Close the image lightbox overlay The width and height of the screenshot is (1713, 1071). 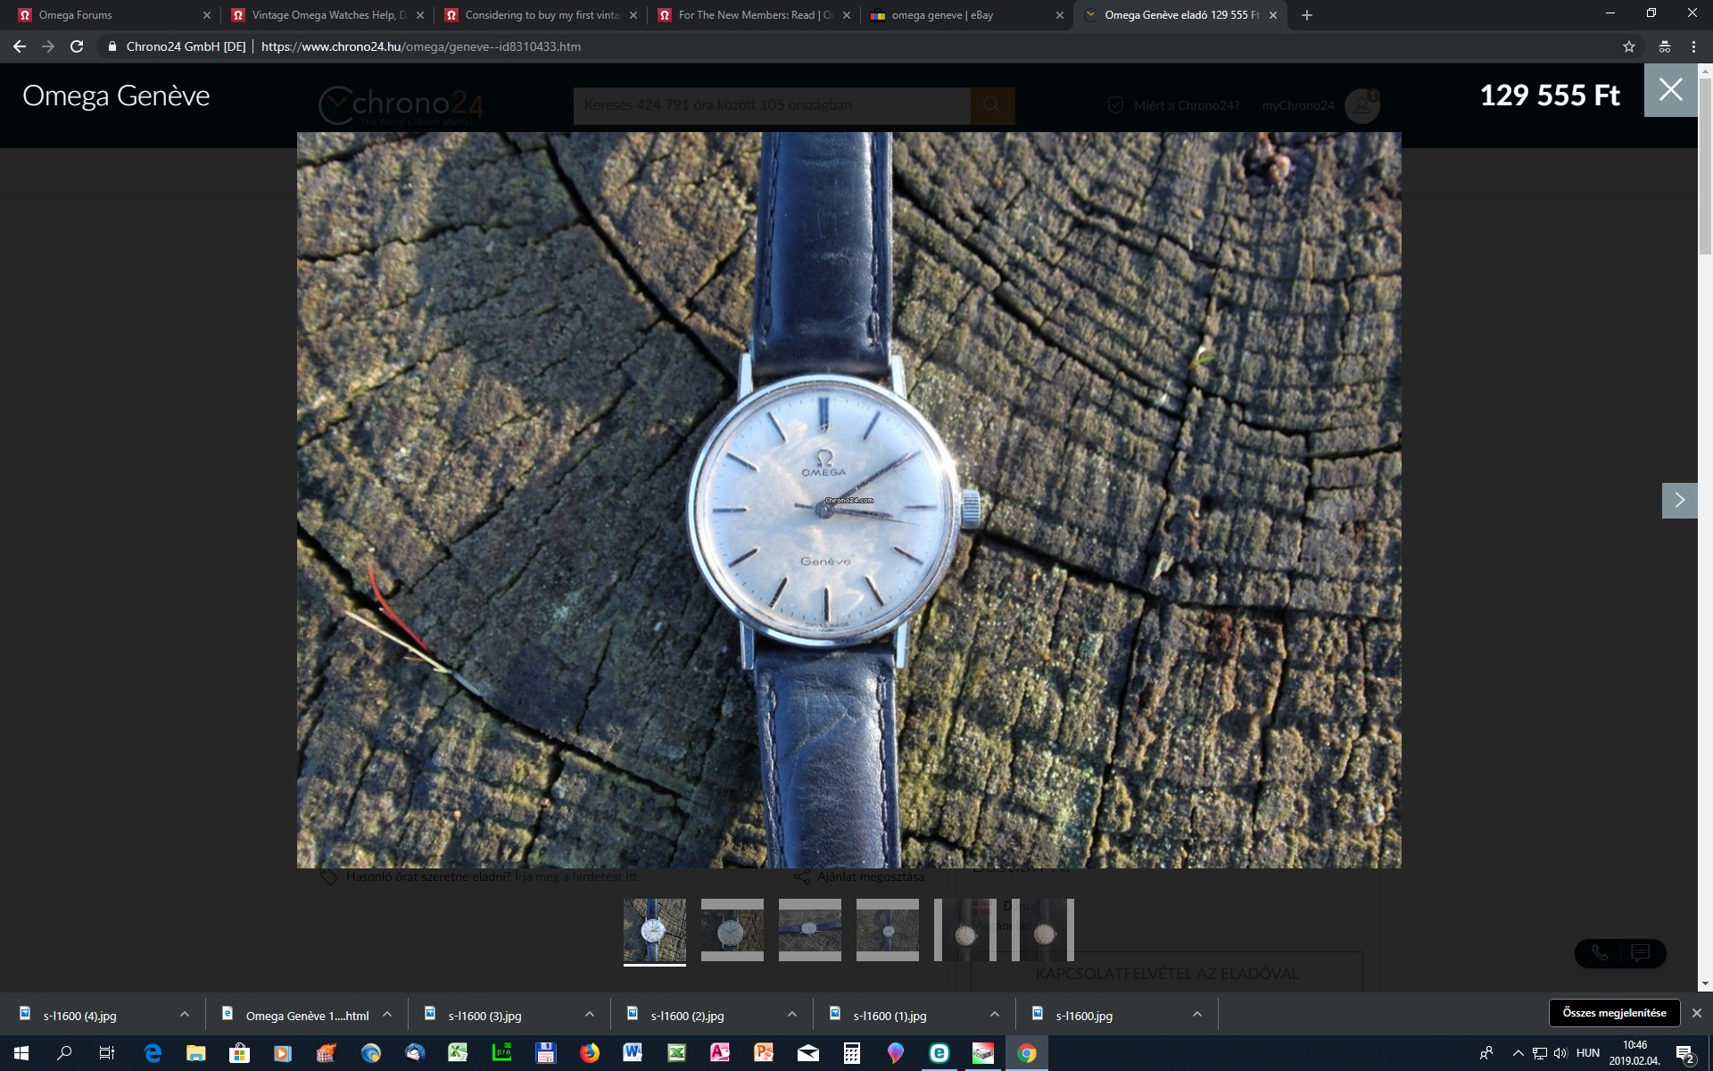pyautogui.click(x=1670, y=90)
